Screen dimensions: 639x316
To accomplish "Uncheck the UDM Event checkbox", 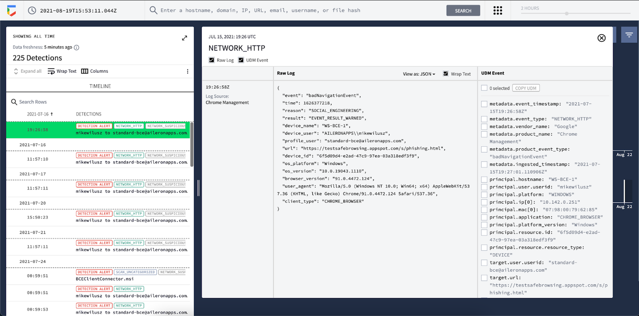I will tap(241, 60).
